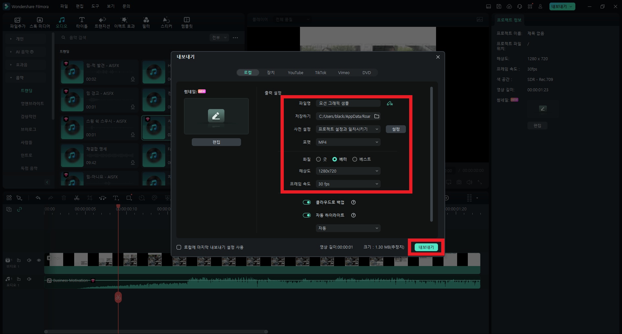
Task: Mute the 비디오 1 track speaker
Action: pyautogui.click(x=29, y=260)
